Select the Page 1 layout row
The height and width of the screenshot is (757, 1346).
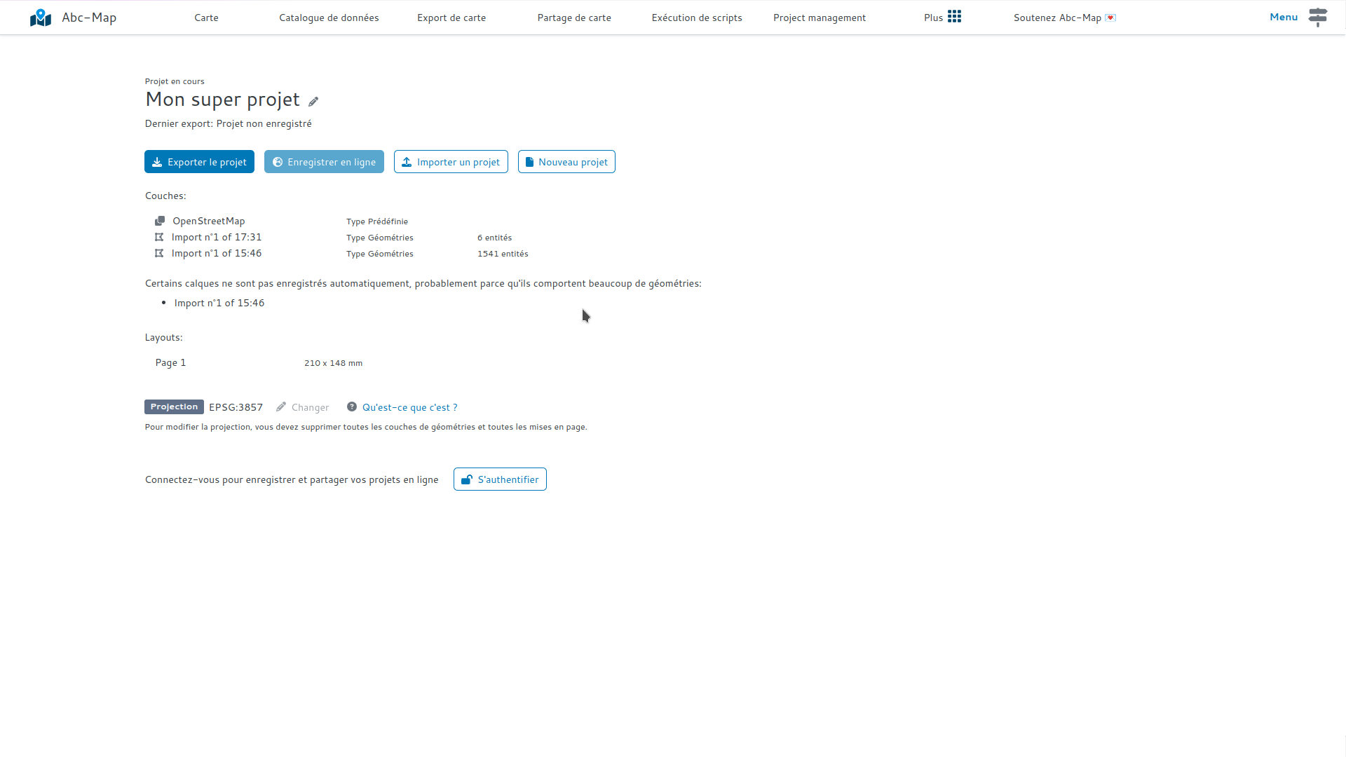coord(170,362)
